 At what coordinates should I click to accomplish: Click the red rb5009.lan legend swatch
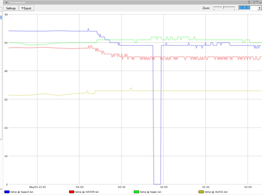(72, 192)
